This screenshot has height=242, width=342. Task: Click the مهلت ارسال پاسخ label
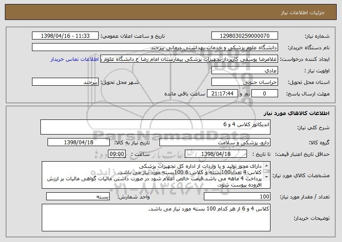tap(308, 94)
